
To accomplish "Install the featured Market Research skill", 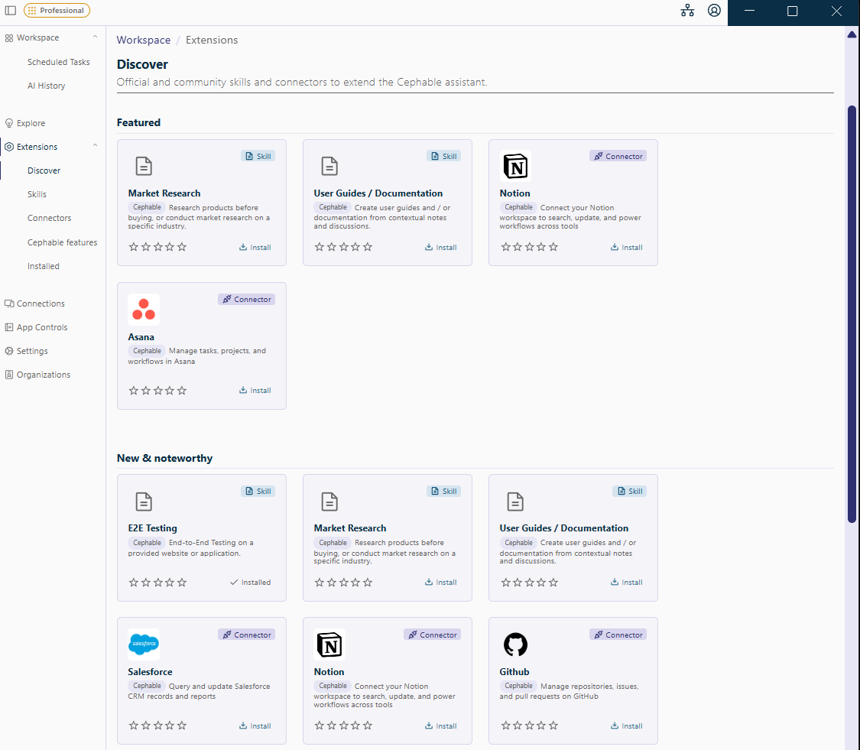I will tap(255, 248).
